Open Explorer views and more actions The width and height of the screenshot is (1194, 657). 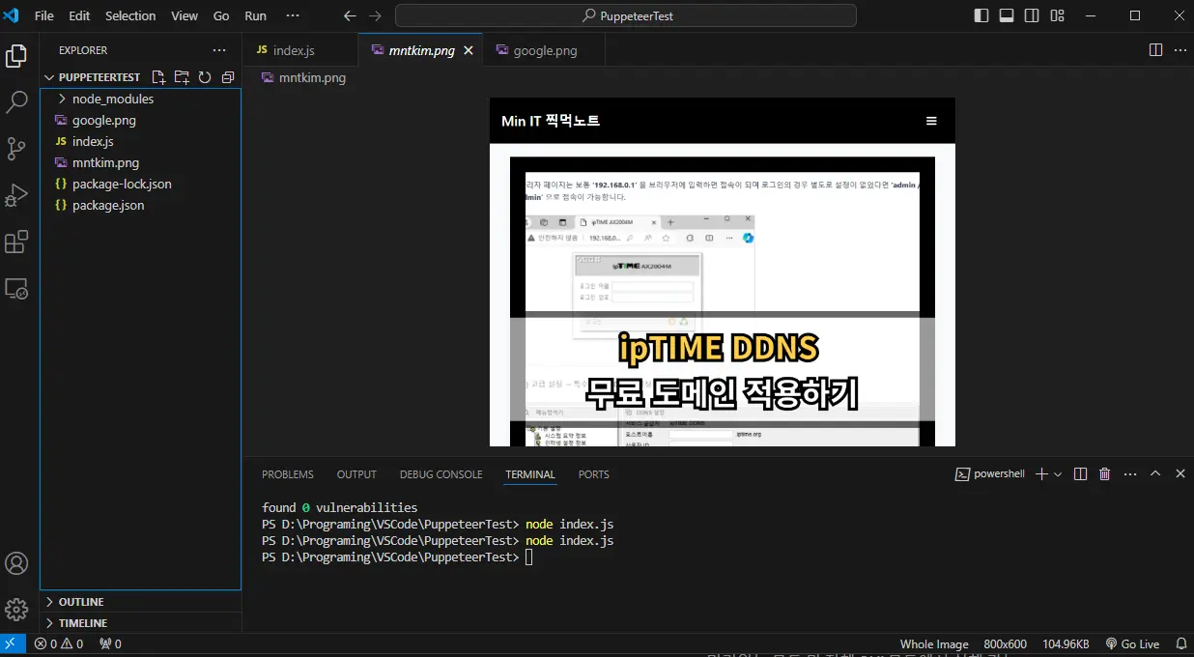(220, 50)
